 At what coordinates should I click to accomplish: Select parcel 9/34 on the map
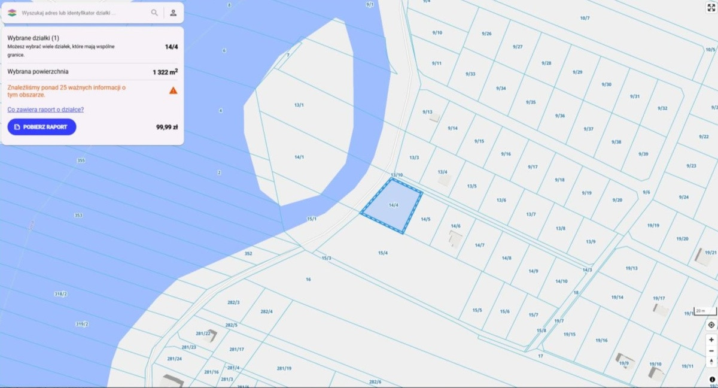click(x=501, y=89)
